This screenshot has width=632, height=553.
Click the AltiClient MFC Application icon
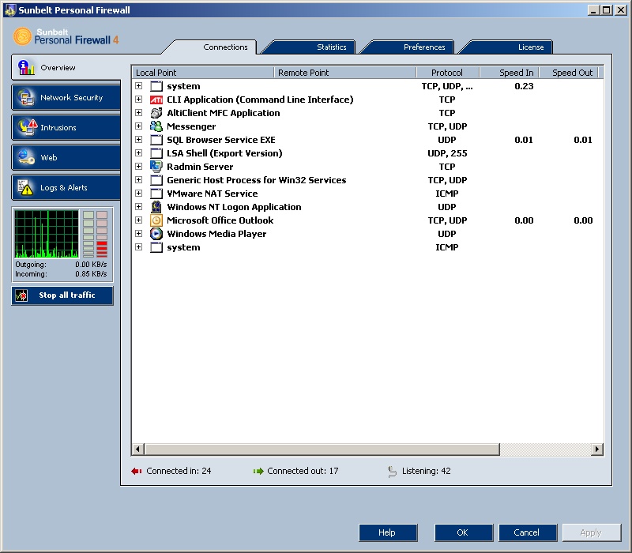tap(156, 113)
